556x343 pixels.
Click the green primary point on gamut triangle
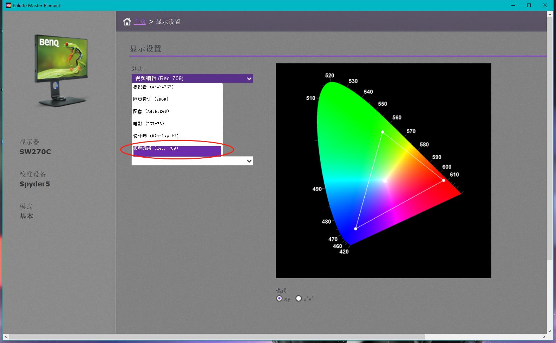coord(382,132)
